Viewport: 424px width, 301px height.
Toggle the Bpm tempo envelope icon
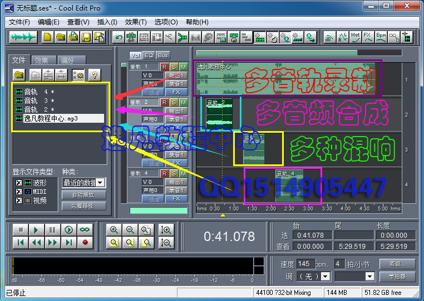(x=381, y=37)
